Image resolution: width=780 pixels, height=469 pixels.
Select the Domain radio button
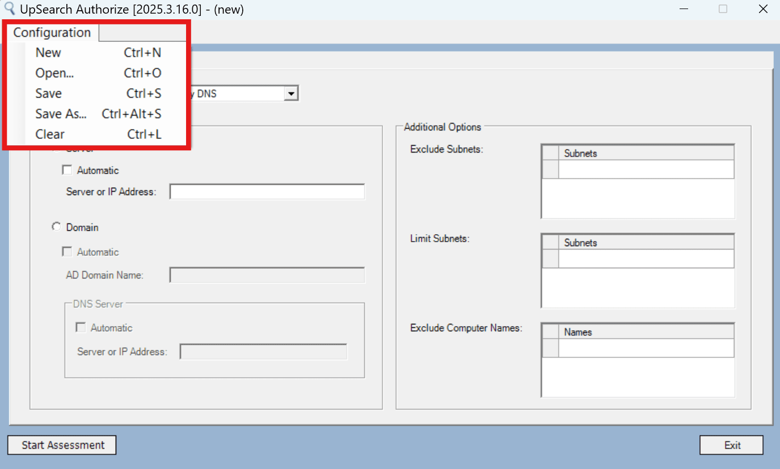(56, 226)
